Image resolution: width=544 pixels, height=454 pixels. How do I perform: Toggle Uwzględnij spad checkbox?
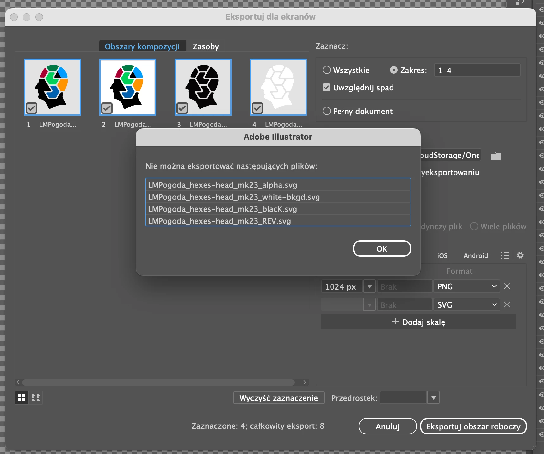pos(326,87)
